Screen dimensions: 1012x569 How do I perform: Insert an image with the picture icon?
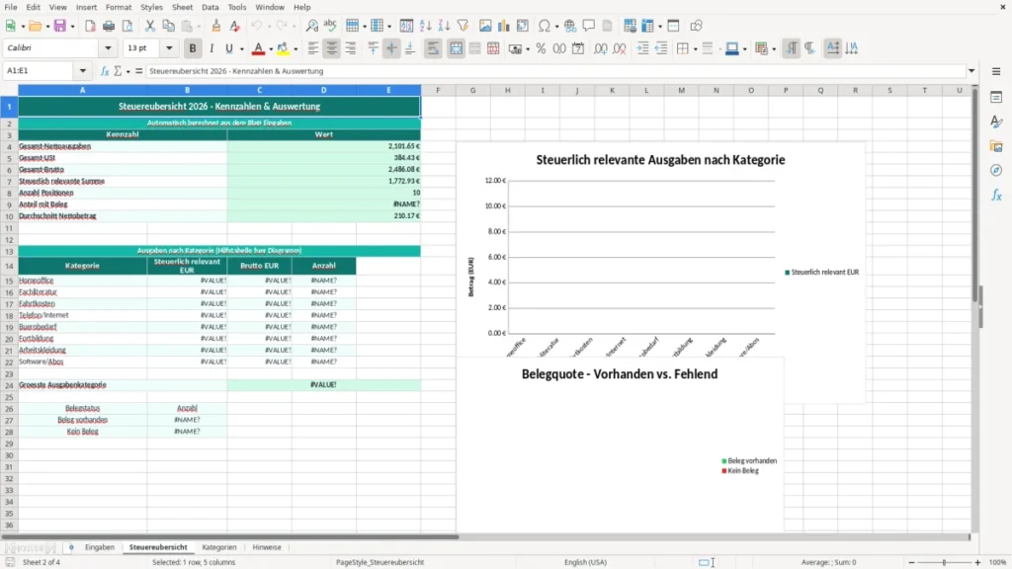pyautogui.click(x=485, y=26)
